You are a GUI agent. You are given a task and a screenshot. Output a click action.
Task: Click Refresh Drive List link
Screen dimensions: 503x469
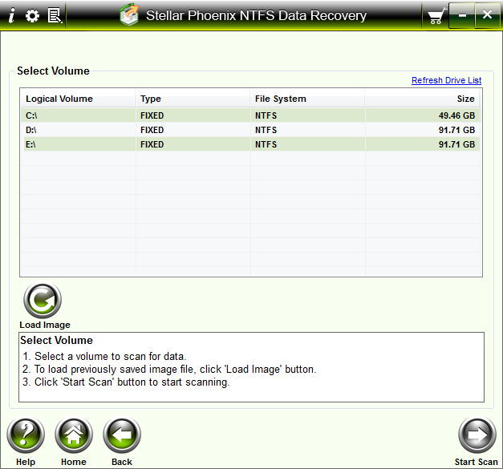(447, 80)
